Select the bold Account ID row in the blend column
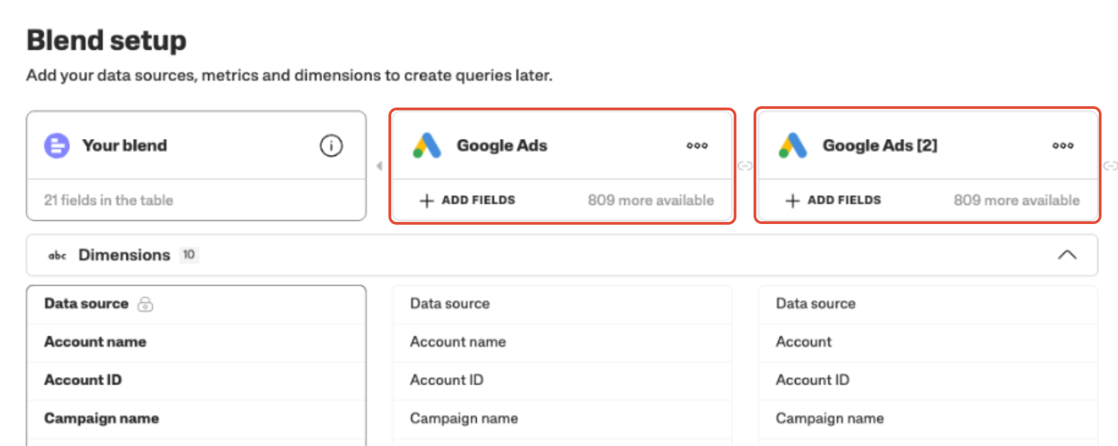Screen dimensions: 1118x446 [196, 380]
